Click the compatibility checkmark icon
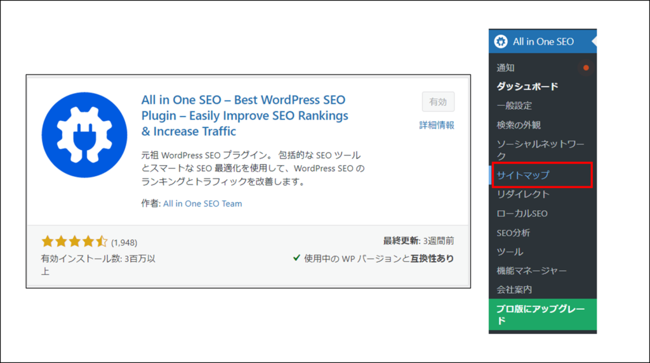Image resolution: width=650 pixels, height=363 pixels. click(x=296, y=258)
